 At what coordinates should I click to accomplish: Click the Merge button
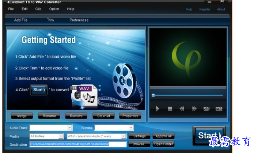pos(22,116)
